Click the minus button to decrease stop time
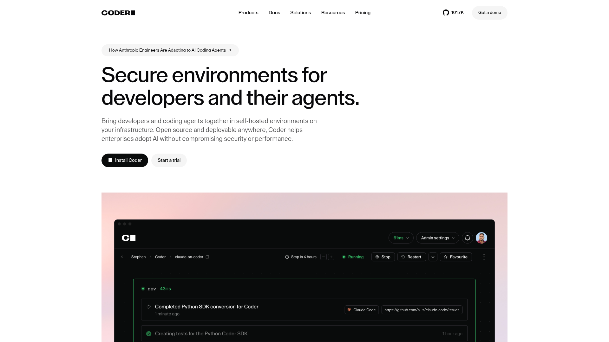609x342 pixels. [323, 257]
